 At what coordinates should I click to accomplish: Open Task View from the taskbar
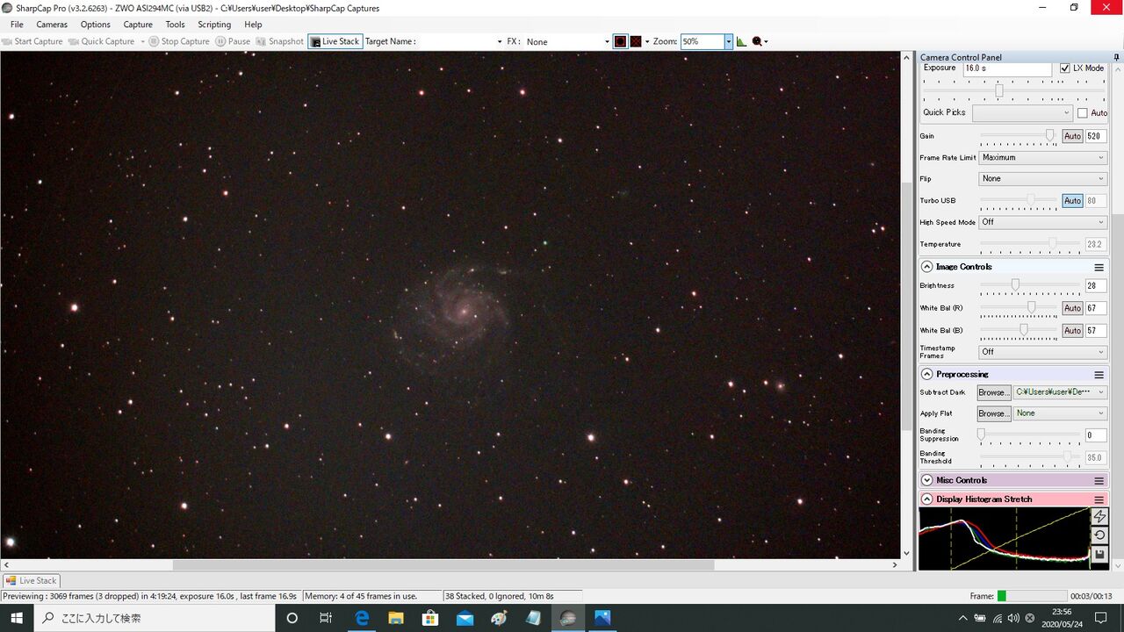pos(326,618)
